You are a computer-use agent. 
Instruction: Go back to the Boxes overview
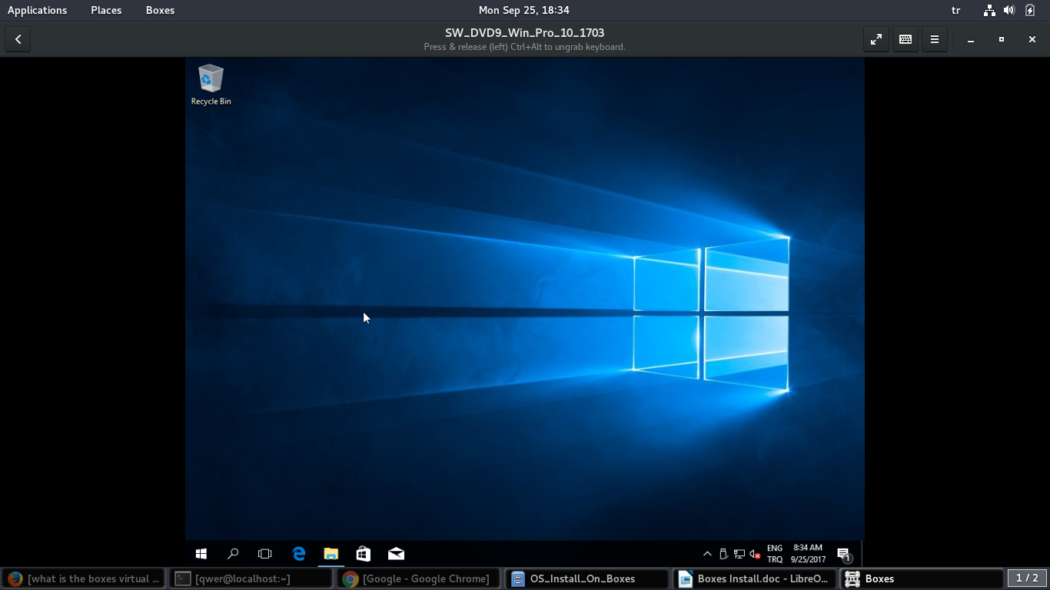pos(18,39)
